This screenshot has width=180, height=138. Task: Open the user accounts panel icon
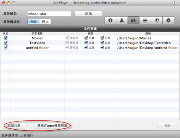tap(122, 20)
